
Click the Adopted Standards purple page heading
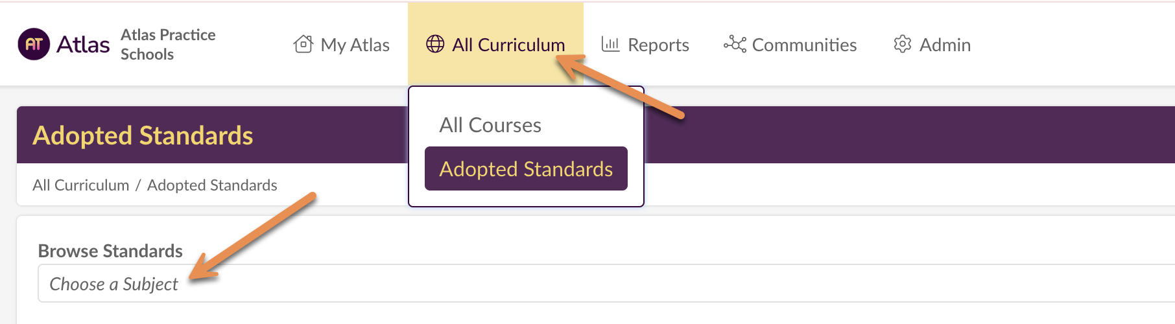pyautogui.click(x=143, y=135)
